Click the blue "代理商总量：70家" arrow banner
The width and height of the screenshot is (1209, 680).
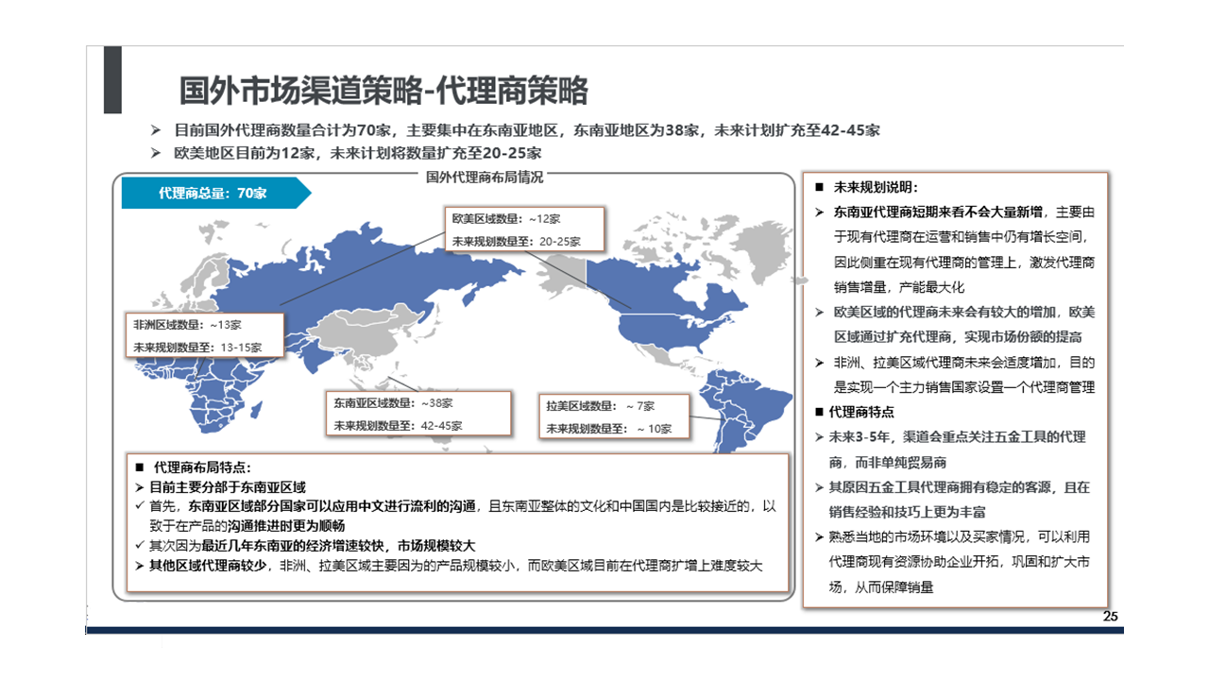(x=213, y=194)
